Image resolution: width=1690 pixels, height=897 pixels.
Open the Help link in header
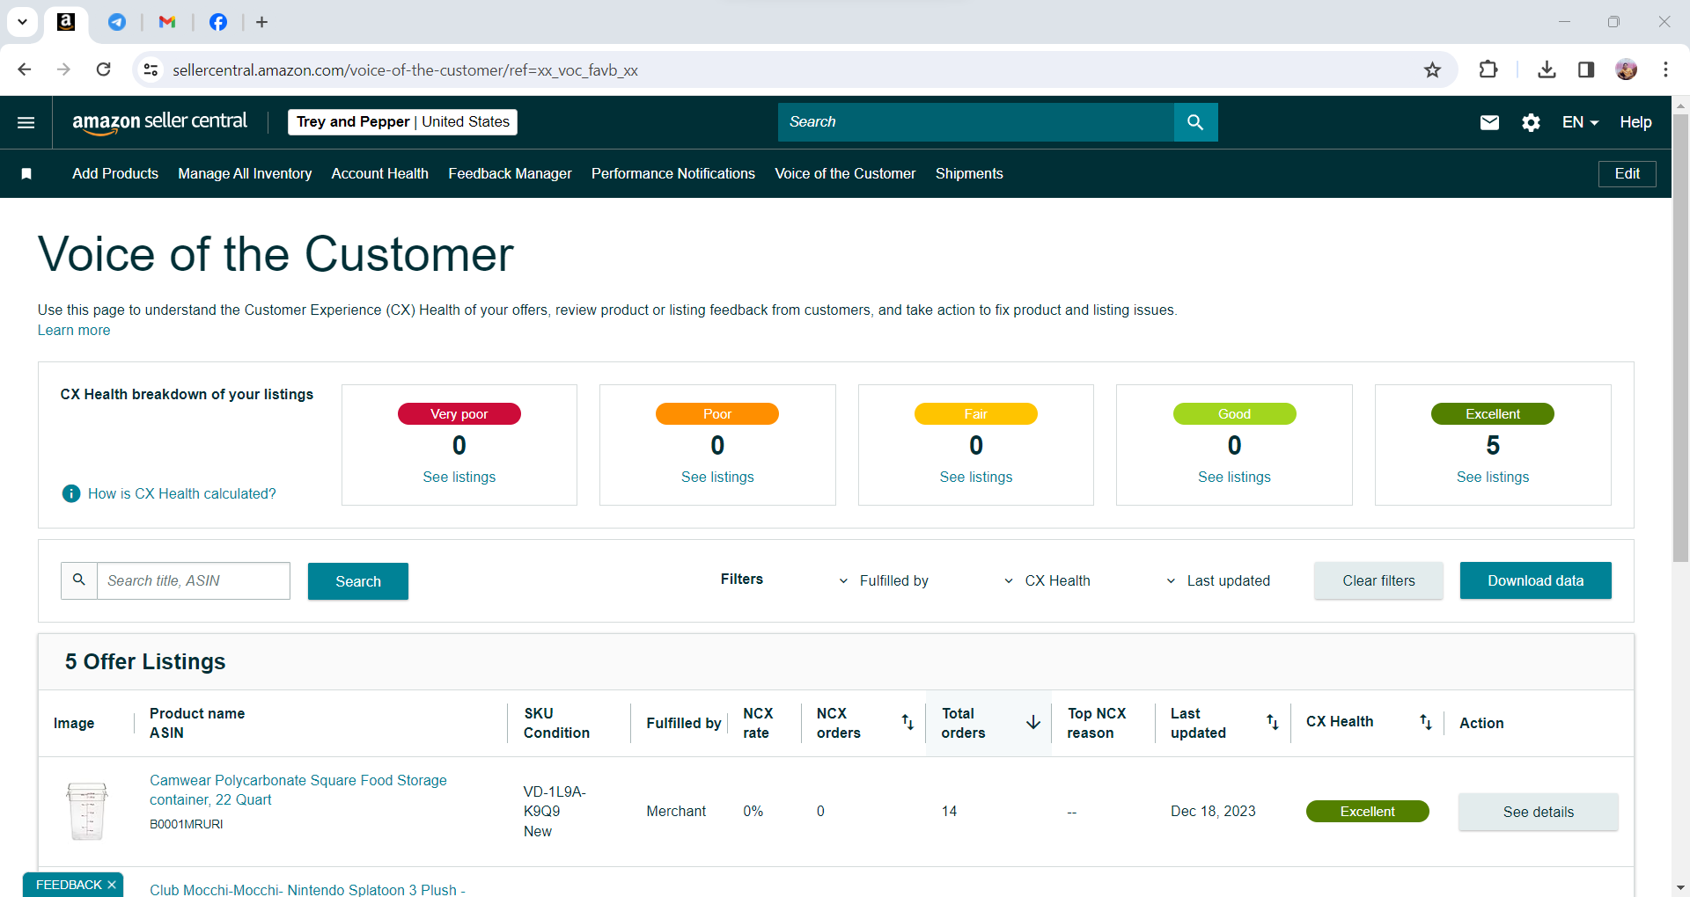click(1635, 122)
